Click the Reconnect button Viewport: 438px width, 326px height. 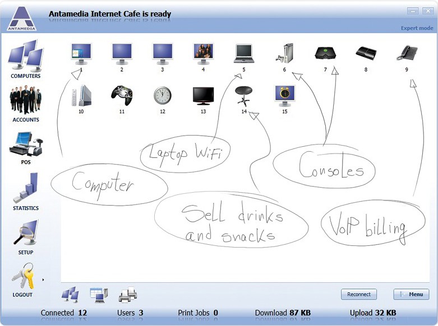pos(359,294)
